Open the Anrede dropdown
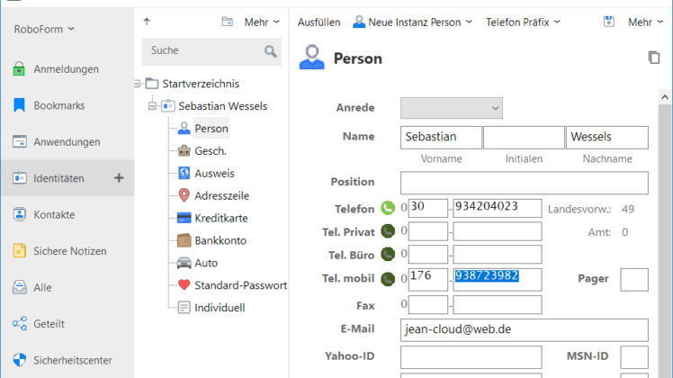 pos(452,108)
